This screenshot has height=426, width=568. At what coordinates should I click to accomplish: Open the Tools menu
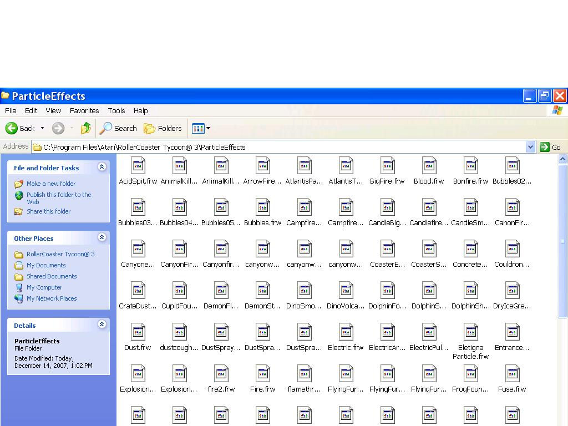[x=116, y=110]
